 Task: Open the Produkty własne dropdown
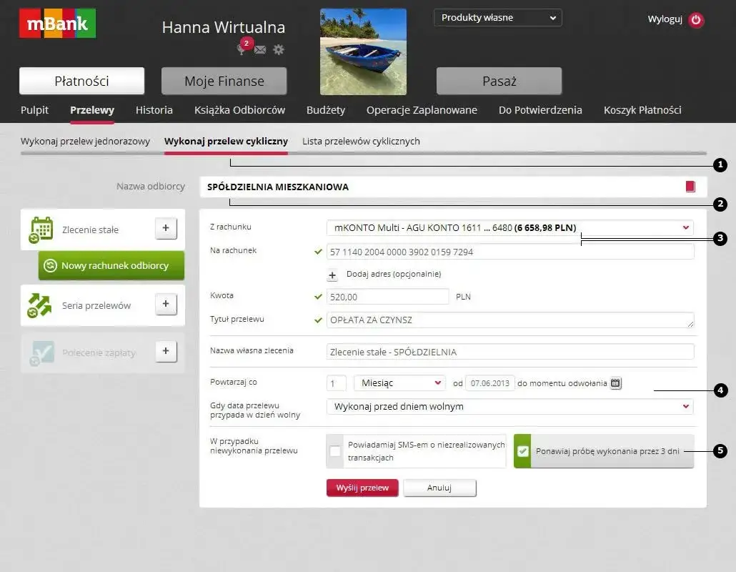pyautogui.click(x=497, y=17)
